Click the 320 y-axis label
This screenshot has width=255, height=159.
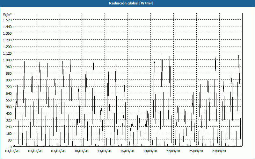click(x=9, y=120)
